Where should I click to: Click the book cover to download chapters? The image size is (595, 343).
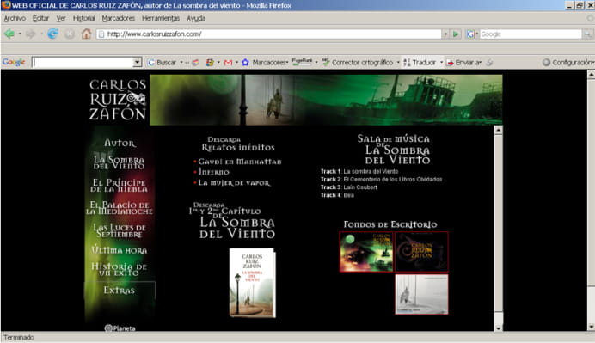click(252, 283)
